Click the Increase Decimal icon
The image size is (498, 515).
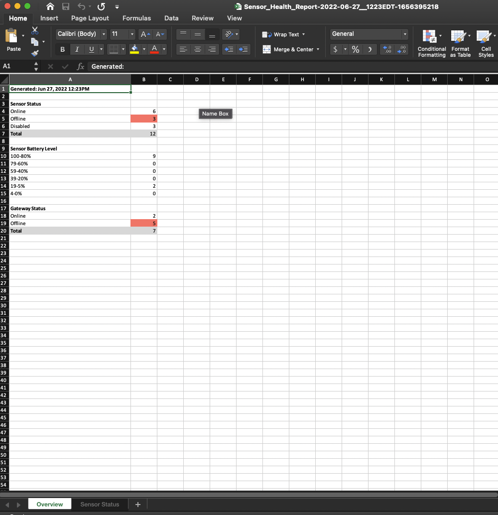click(401, 50)
